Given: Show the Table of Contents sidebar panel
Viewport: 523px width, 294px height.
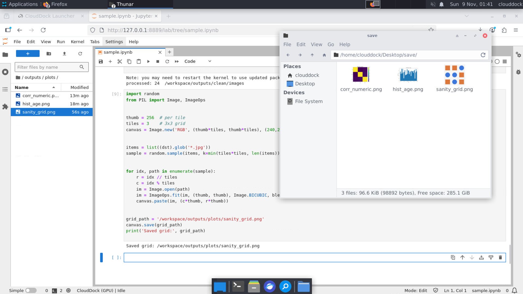Looking at the screenshot, I should [5, 89].
